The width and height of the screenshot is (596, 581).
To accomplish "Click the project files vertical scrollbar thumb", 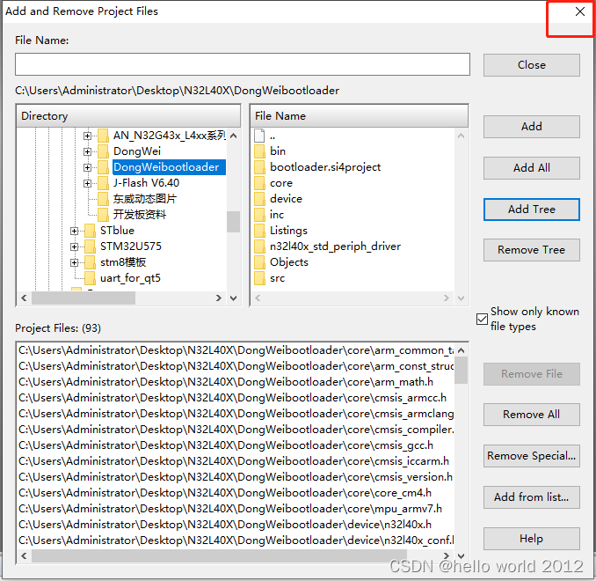I will coord(461,371).
